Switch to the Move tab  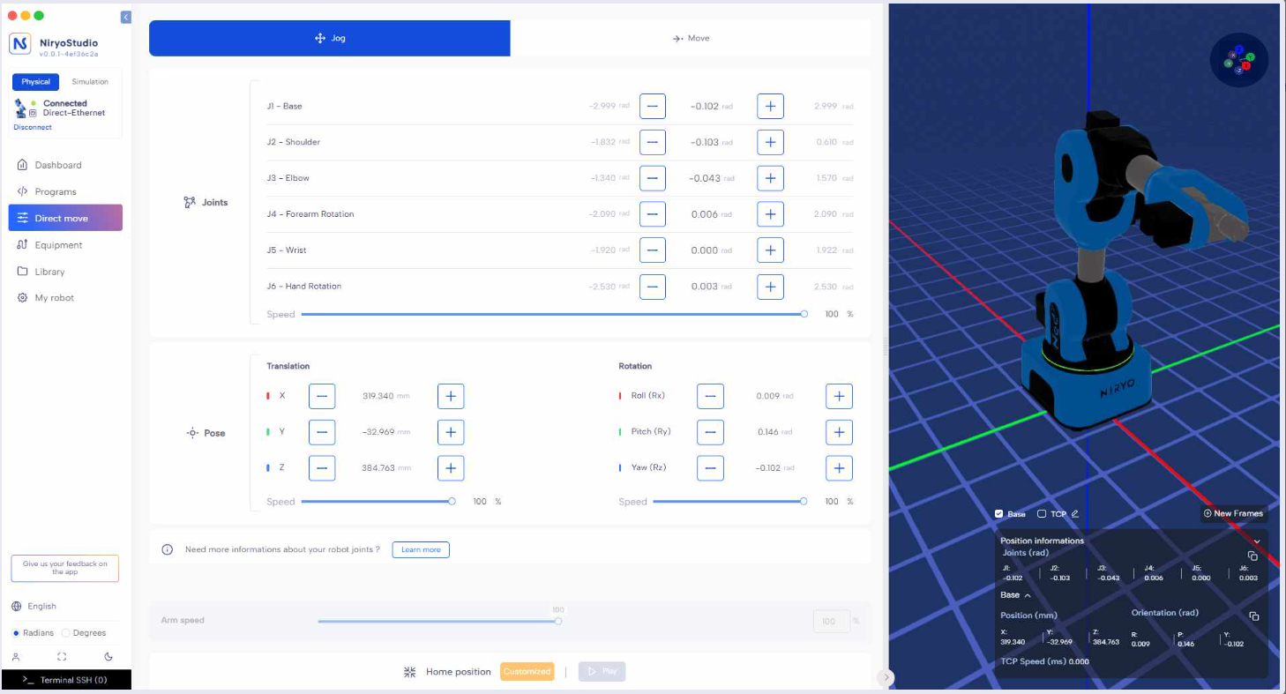pyautogui.click(x=691, y=39)
